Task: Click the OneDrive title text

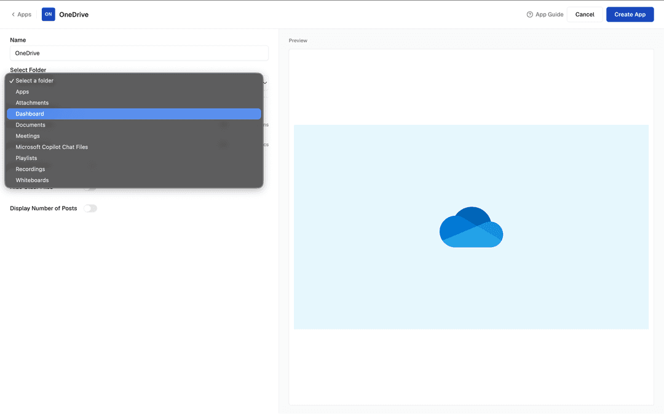Action: coord(74,14)
